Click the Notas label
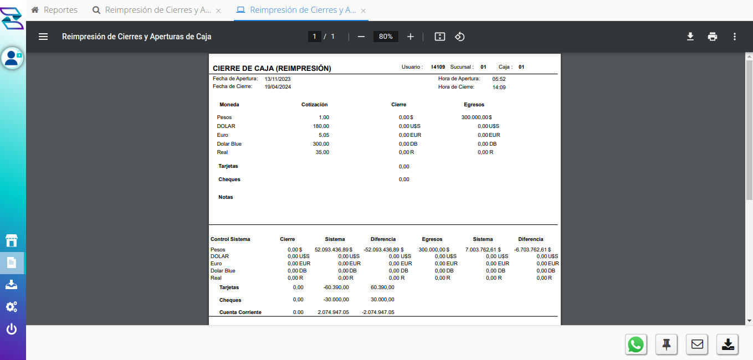Viewport: 753px width, 360px height. [226, 197]
